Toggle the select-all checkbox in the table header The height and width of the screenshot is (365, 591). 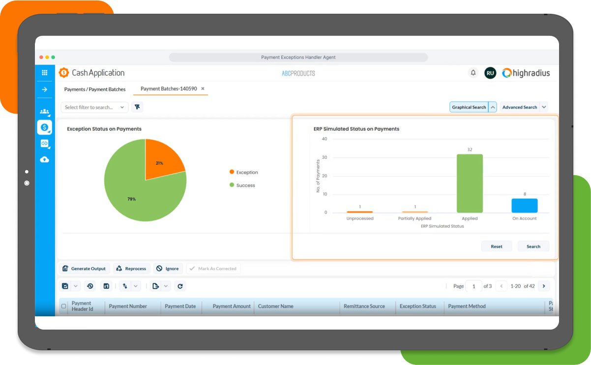coord(63,305)
